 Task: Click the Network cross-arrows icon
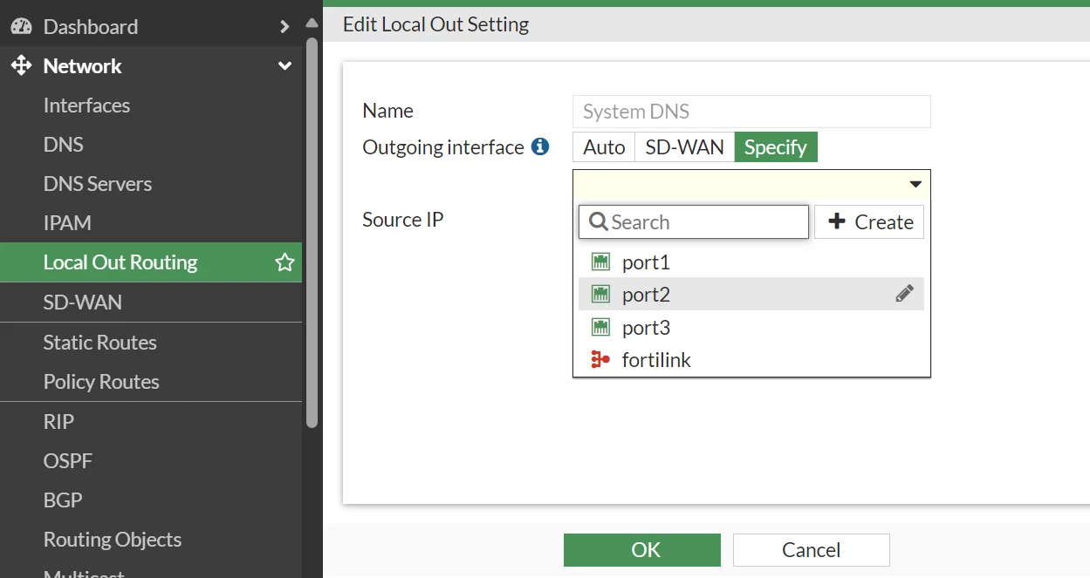click(21, 65)
